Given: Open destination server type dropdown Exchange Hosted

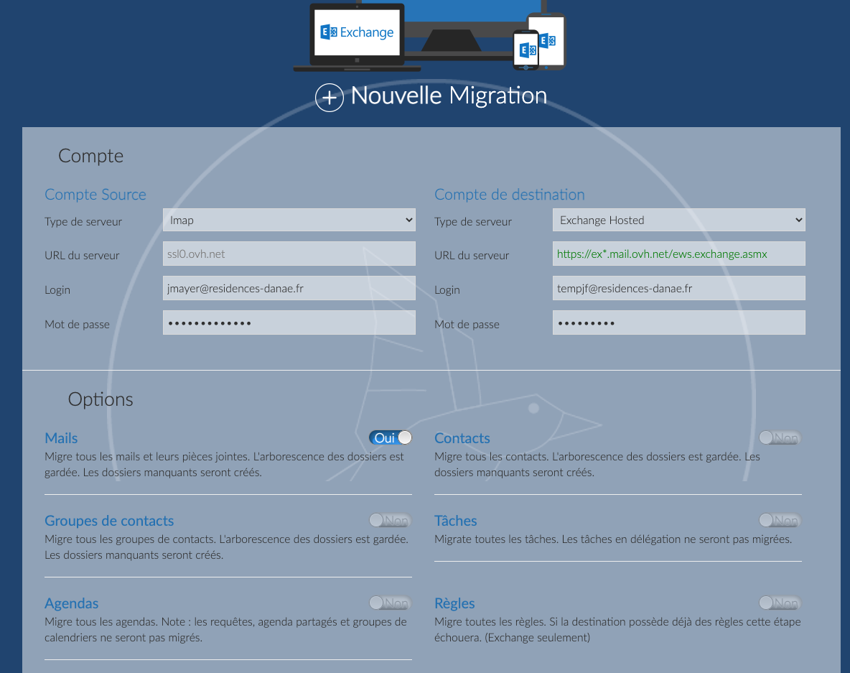Looking at the screenshot, I should (678, 221).
